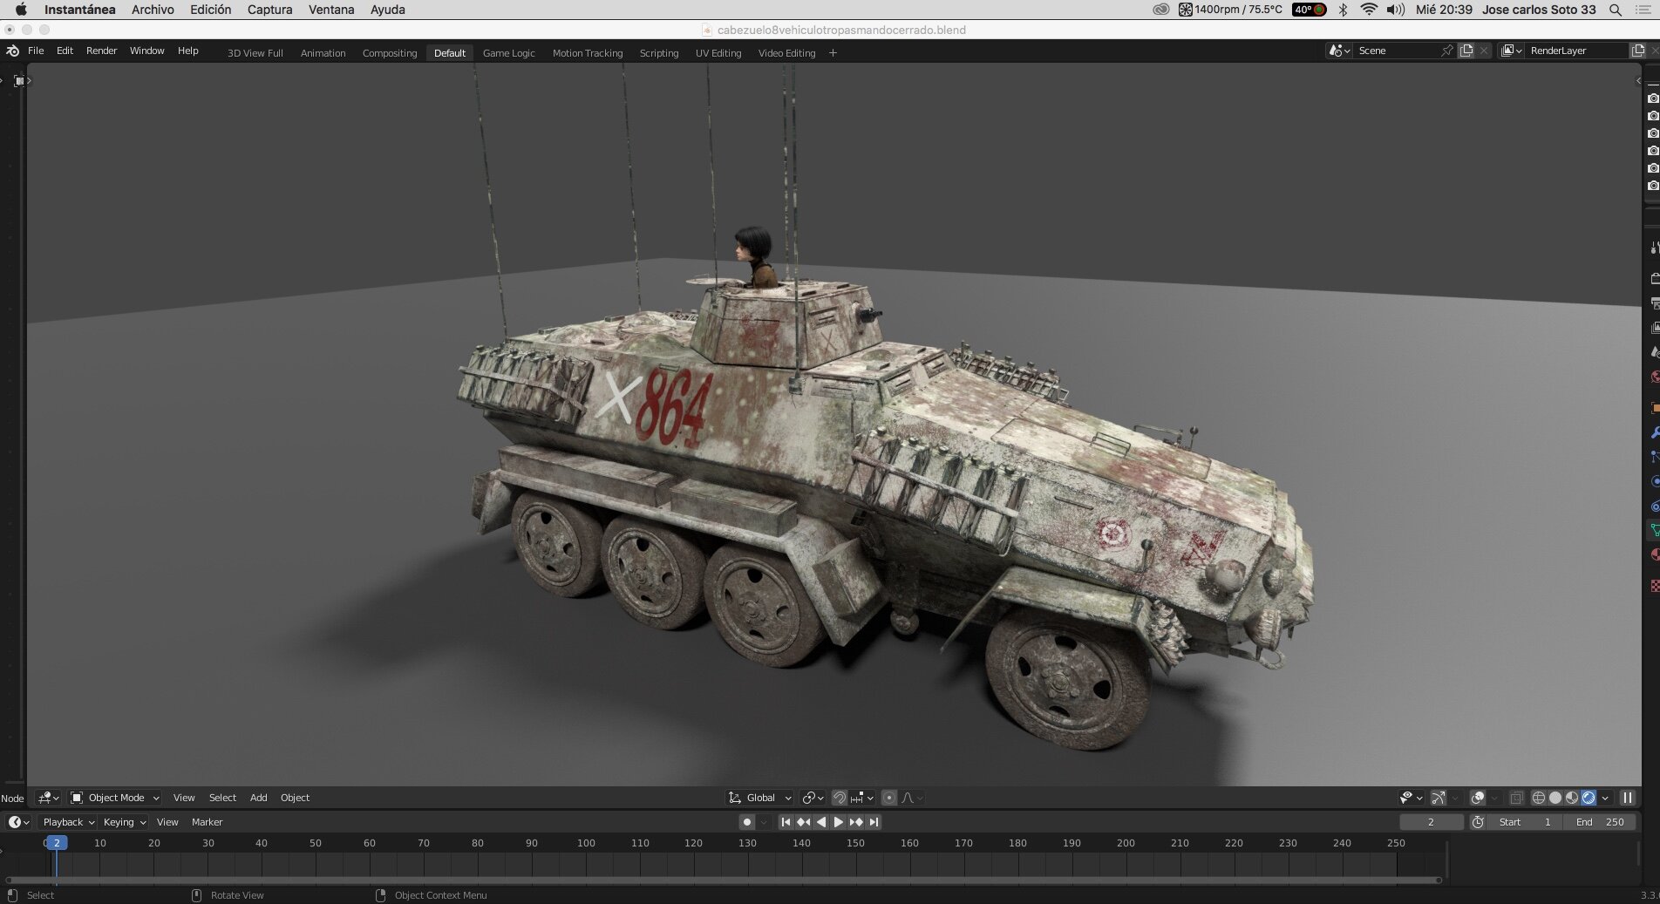The width and height of the screenshot is (1660, 904).
Task: Jump to the timeline start frame
Action: [786, 822]
